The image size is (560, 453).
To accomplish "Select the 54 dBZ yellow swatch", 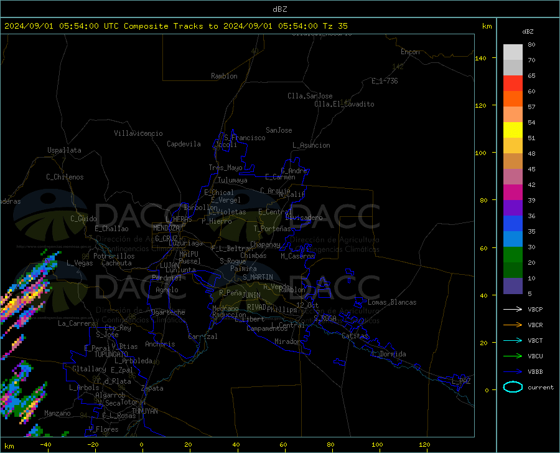I will 513,130.
